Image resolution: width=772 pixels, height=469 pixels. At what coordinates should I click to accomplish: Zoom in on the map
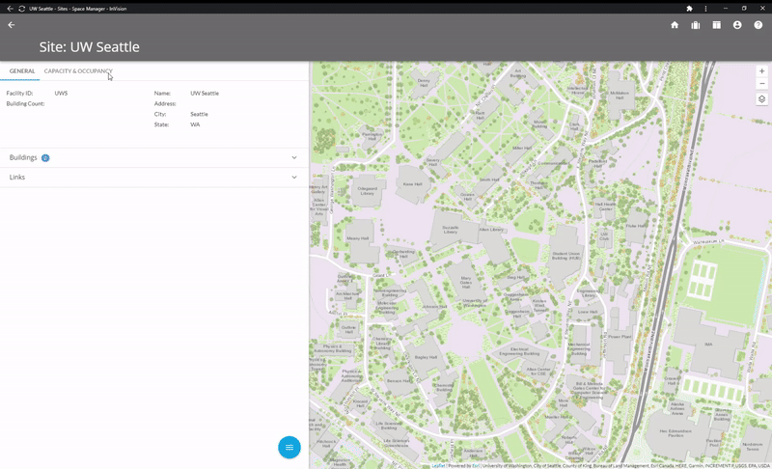[x=761, y=71]
